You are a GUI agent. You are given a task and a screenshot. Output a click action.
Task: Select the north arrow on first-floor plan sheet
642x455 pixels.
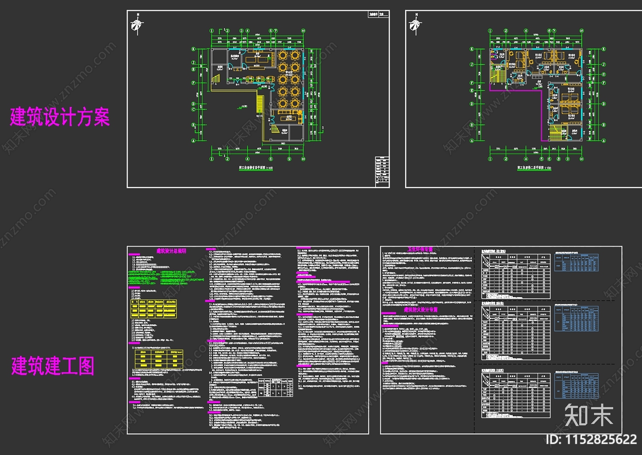coord(137,24)
